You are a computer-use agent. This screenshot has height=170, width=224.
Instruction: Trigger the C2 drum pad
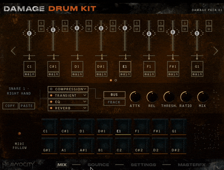pos(123,146)
